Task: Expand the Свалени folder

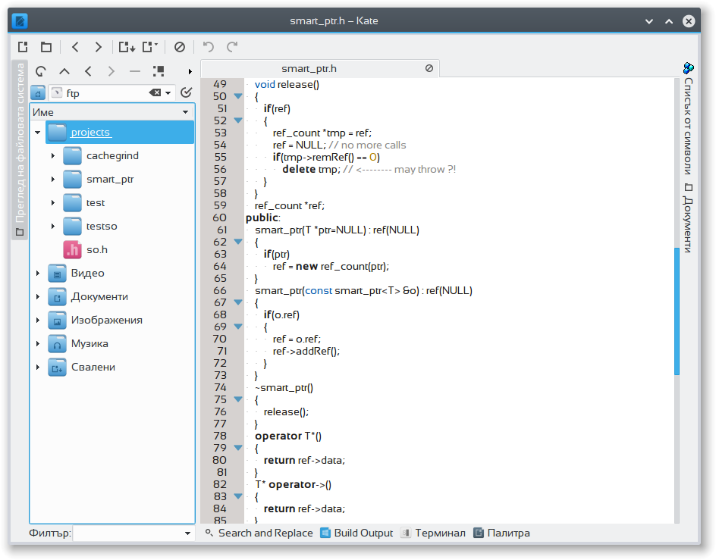Action: coord(37,368)
